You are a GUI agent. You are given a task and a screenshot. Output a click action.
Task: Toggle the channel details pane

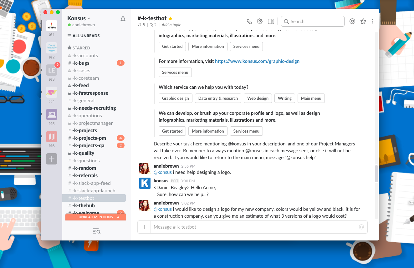tap(271, 21)
